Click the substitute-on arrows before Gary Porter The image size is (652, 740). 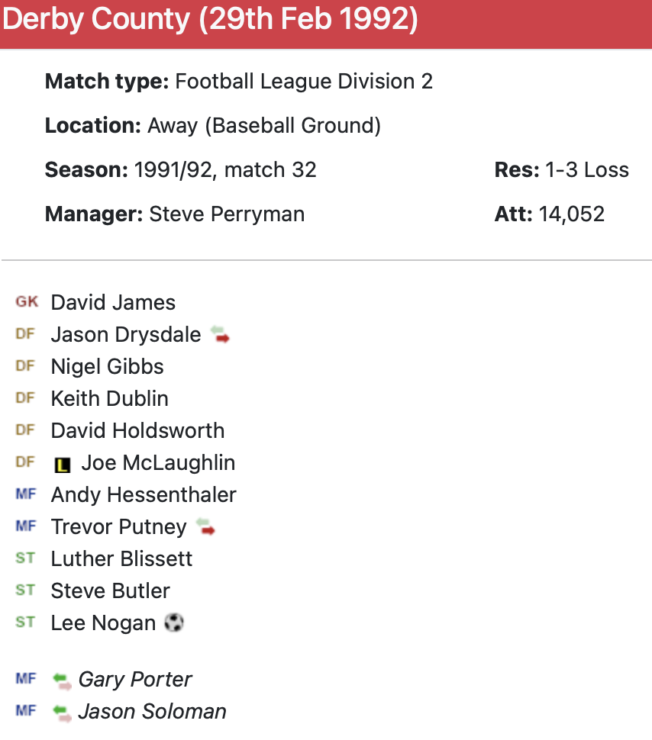pos(63,679)
